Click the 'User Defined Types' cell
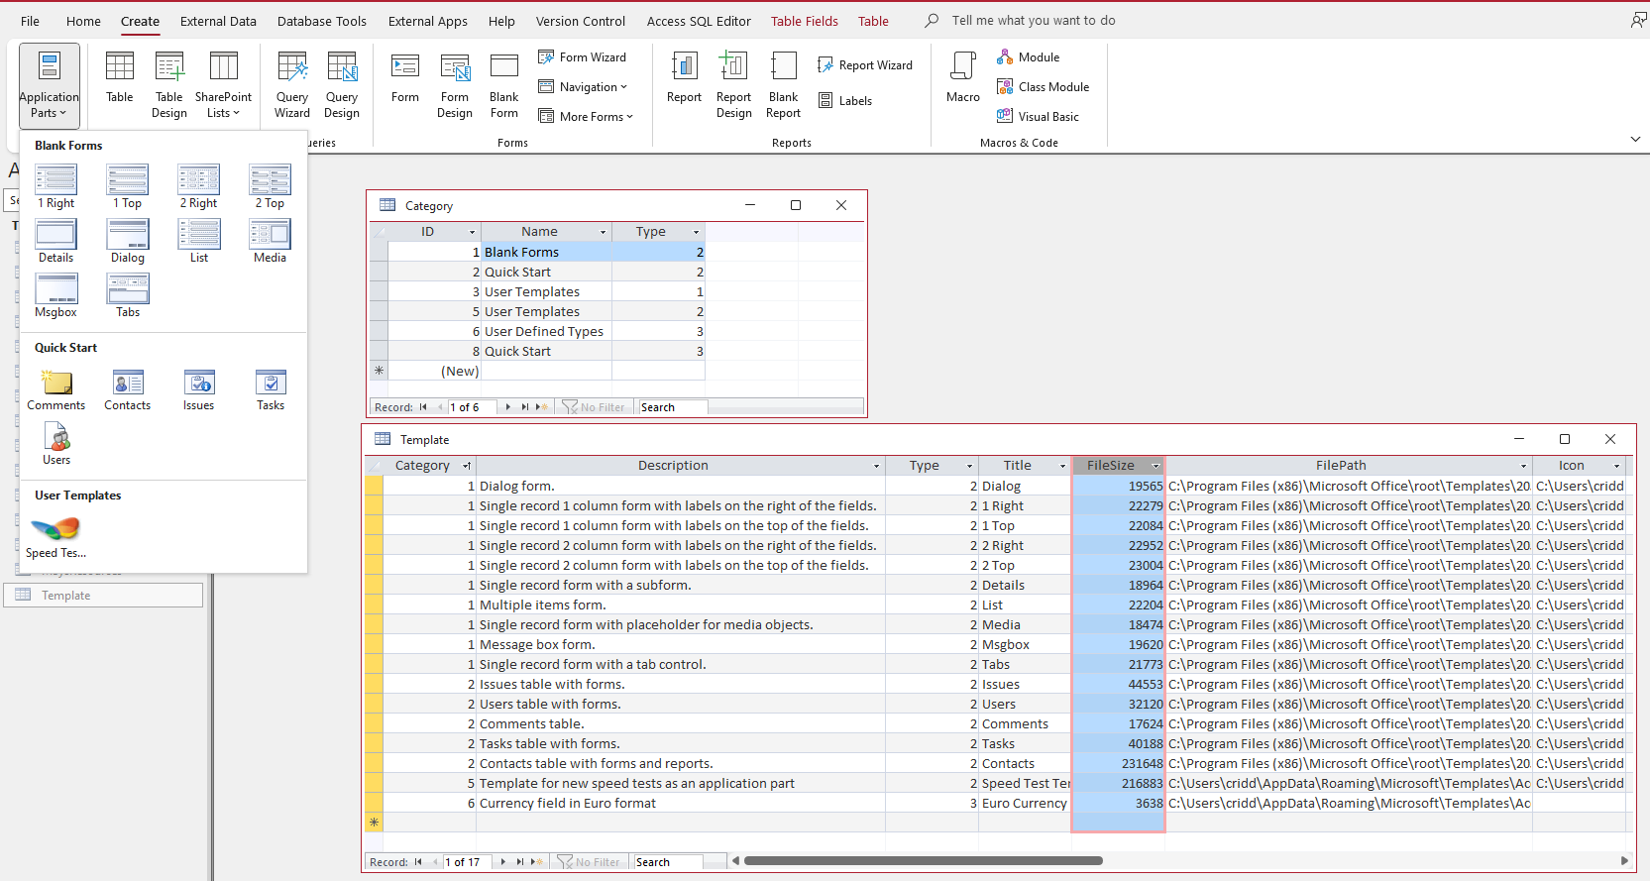Screen dimensions: 1650x881 coord(546,331)
